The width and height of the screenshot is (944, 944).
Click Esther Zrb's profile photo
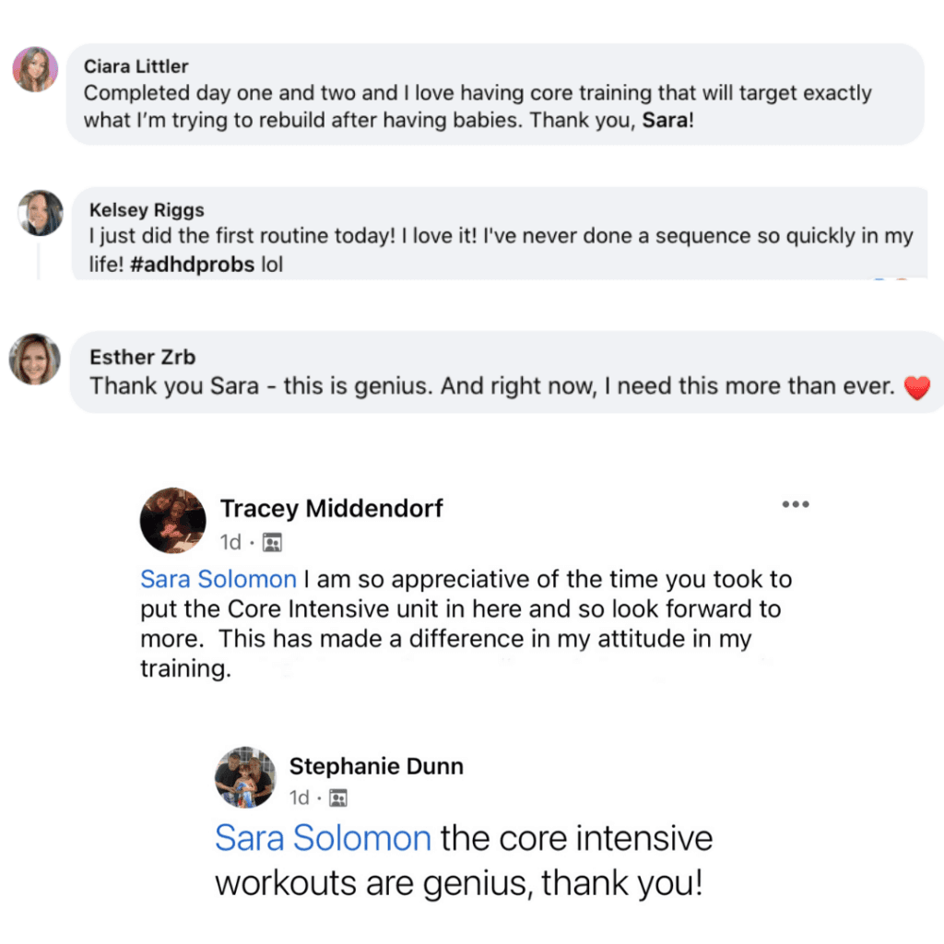click(35, 359)
